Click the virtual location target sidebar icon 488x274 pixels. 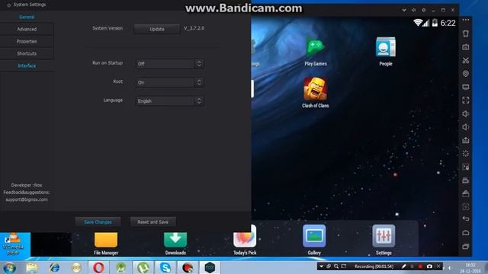pyautogui.click(x=466, y=74)
